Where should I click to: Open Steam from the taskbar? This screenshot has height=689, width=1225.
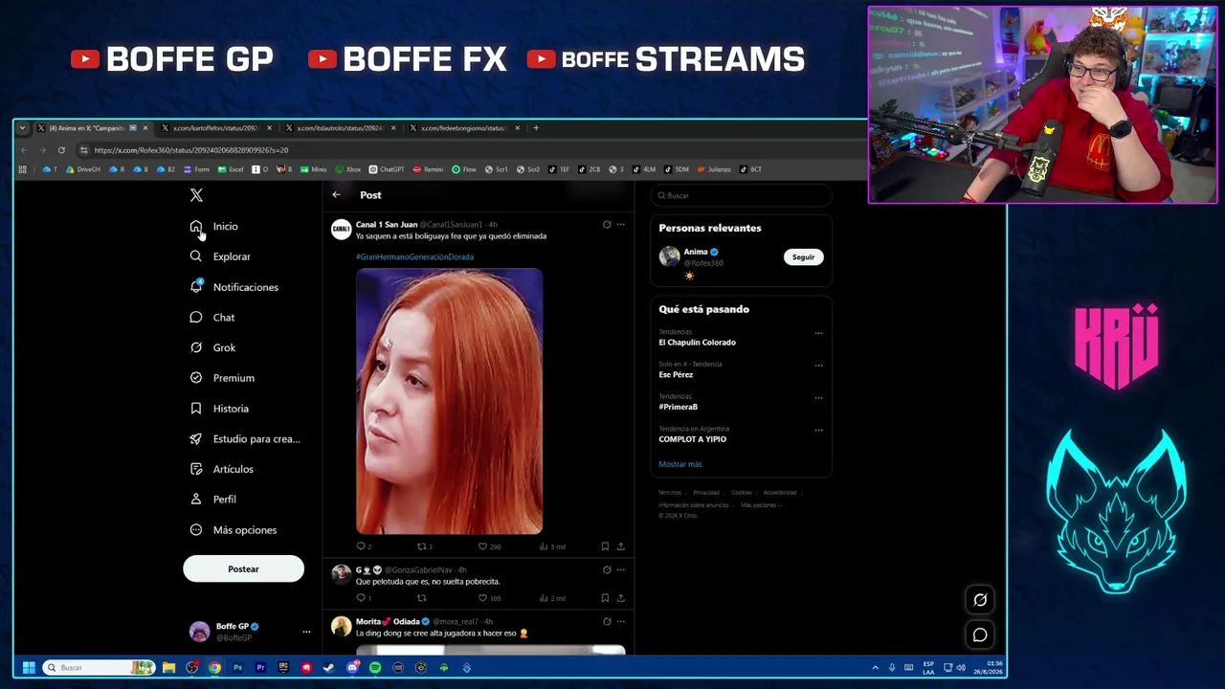pos(329,668)
